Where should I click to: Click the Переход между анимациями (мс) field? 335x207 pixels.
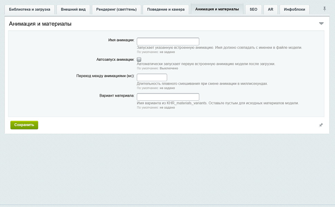[152, 77]
